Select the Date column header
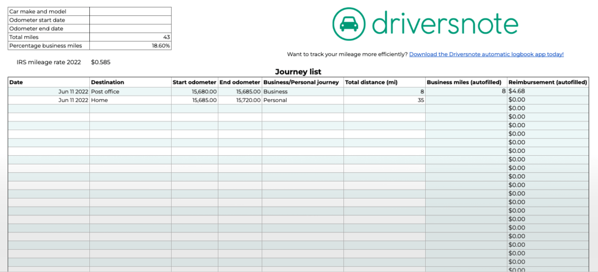 click(48, 82)
